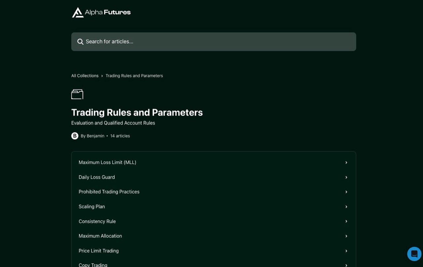Click chevron on Maximum Loss Limit row
The width and height of the screenshot is (423, 267).
346,163
